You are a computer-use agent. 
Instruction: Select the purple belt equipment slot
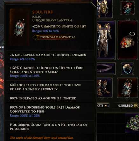pos(106,68)
